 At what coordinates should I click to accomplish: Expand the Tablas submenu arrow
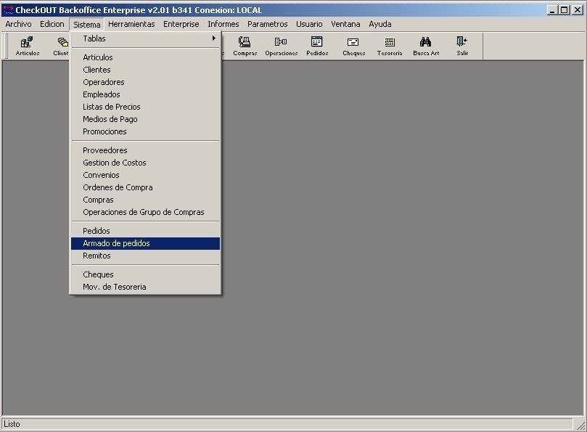tap(214, 38)
